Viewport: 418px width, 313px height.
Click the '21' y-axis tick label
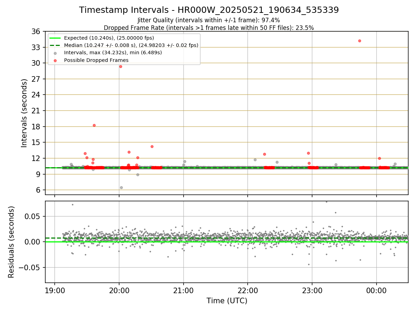[x=35, y=111]
